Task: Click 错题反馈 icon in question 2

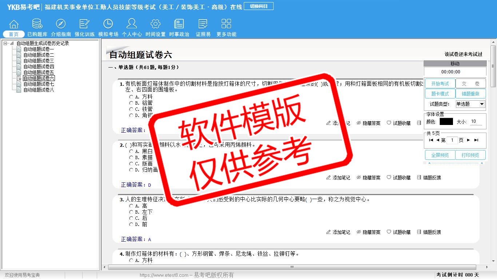Action: click(419, 178)
